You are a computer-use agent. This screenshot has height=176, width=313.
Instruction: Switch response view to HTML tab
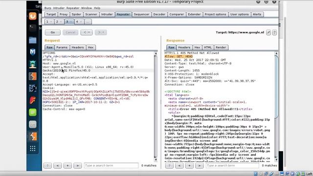pos(208,47)
